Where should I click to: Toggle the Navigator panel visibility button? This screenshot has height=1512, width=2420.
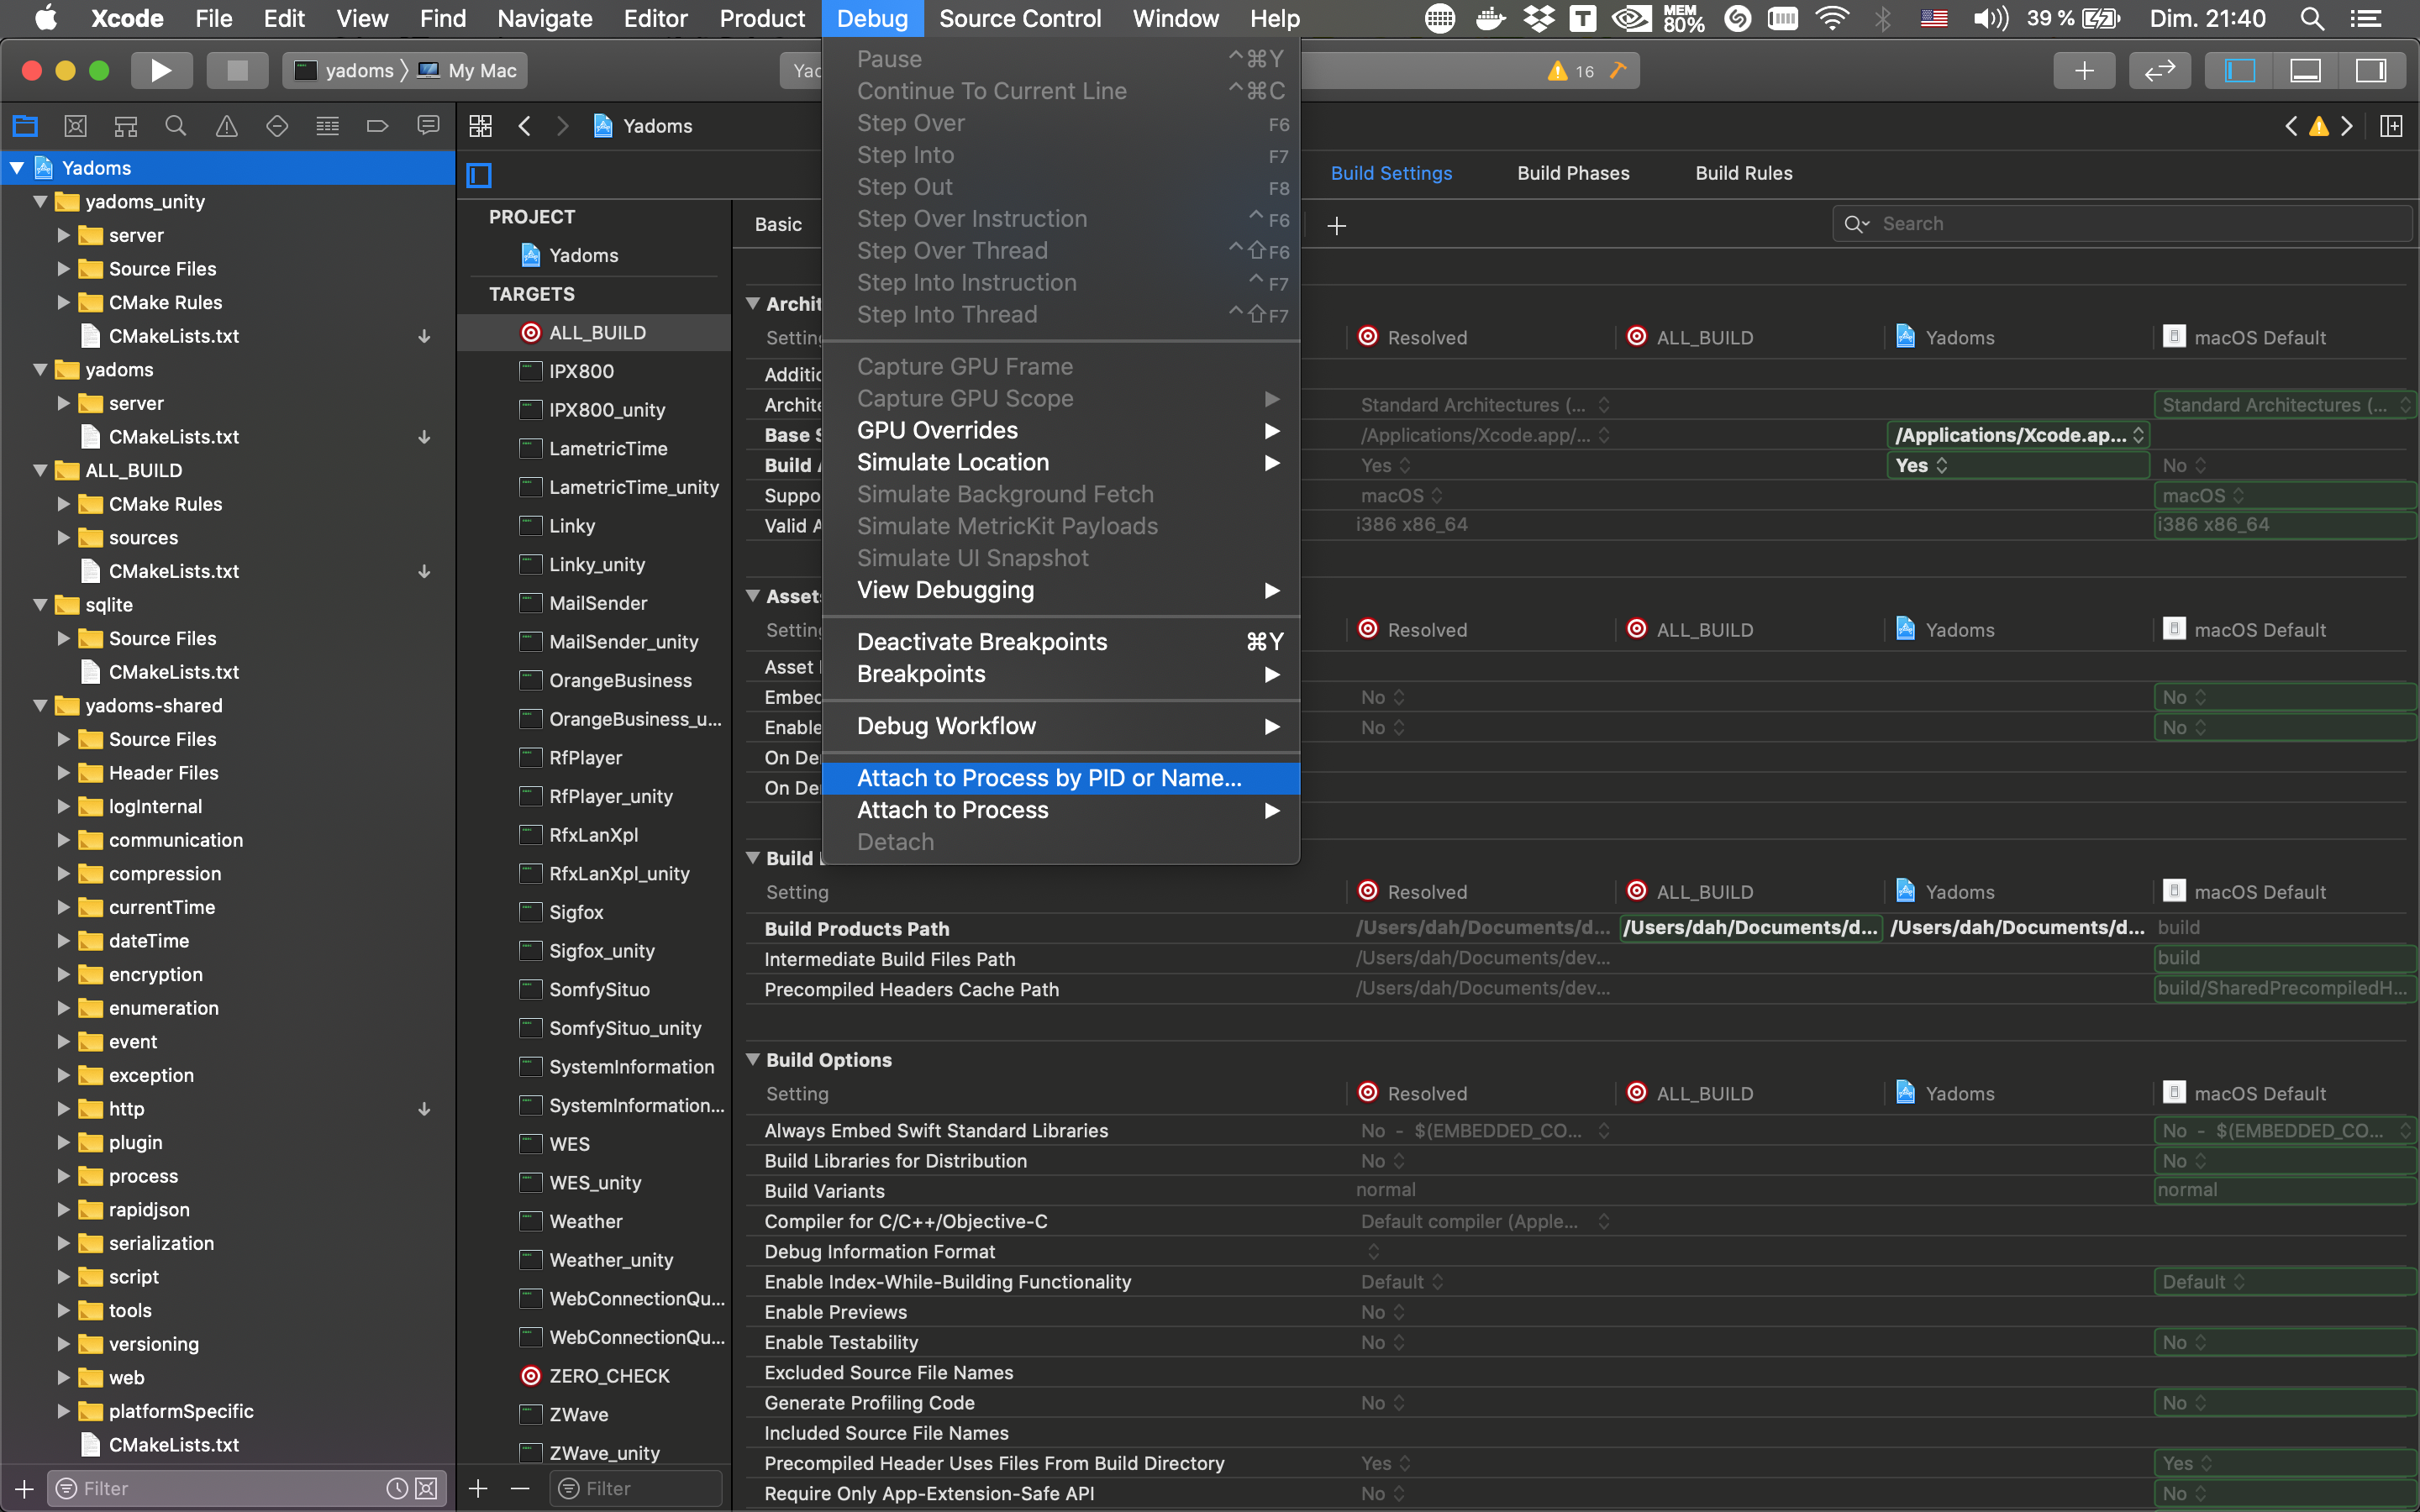[x=2239, y=70]
